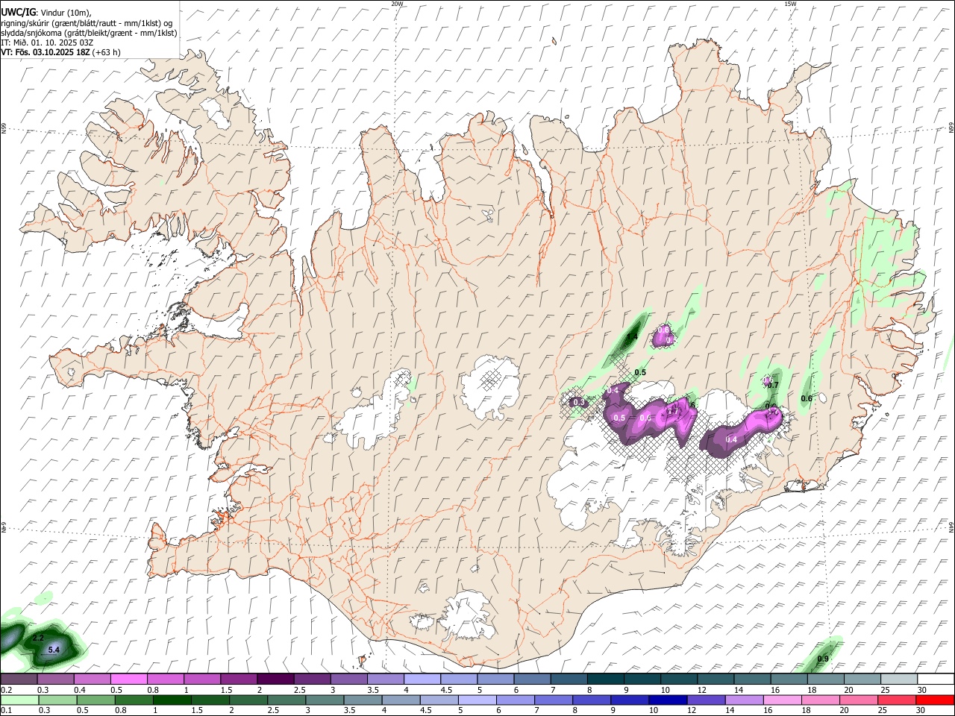Select the dark mauve swatch between 0.2 and 0.3
The height and width of the screenshot is (716, 955).
point(19,679)
